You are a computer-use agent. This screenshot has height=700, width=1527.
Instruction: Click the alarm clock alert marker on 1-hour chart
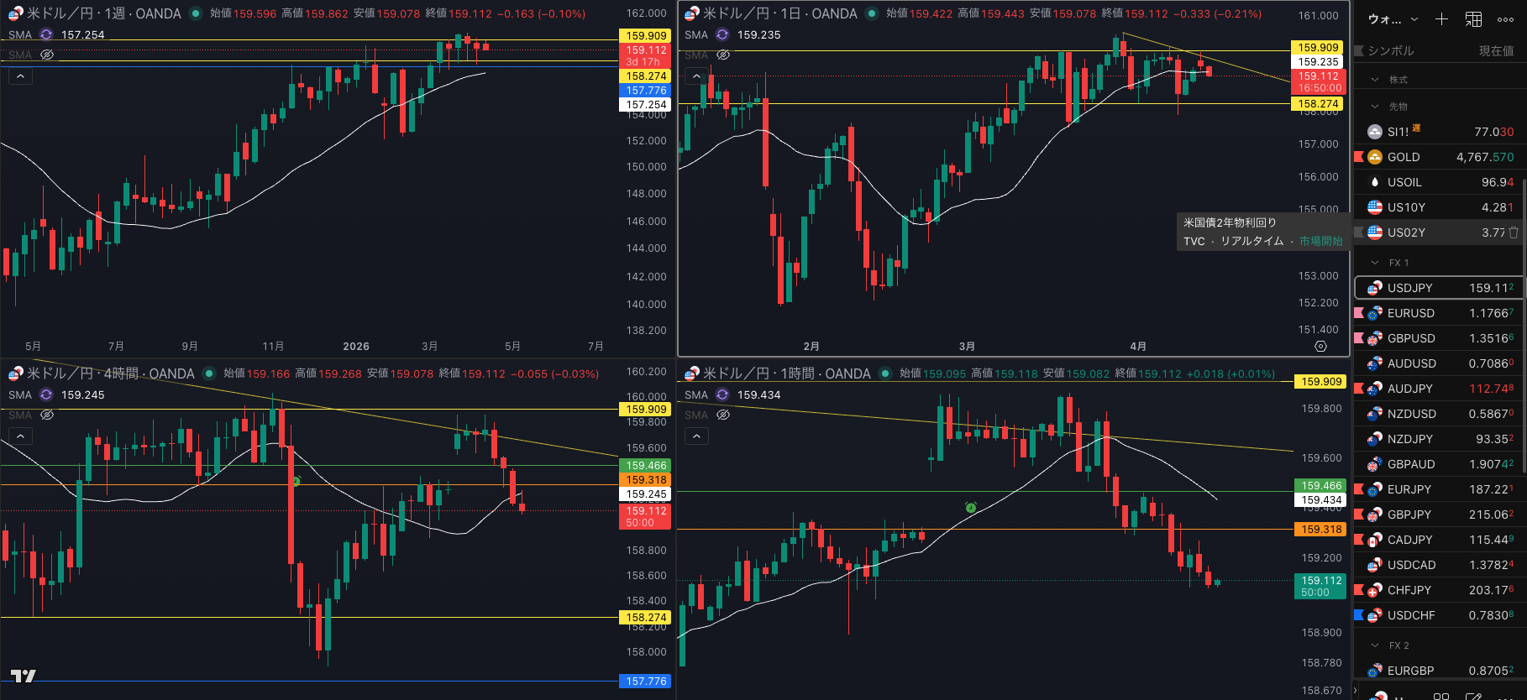970,508
